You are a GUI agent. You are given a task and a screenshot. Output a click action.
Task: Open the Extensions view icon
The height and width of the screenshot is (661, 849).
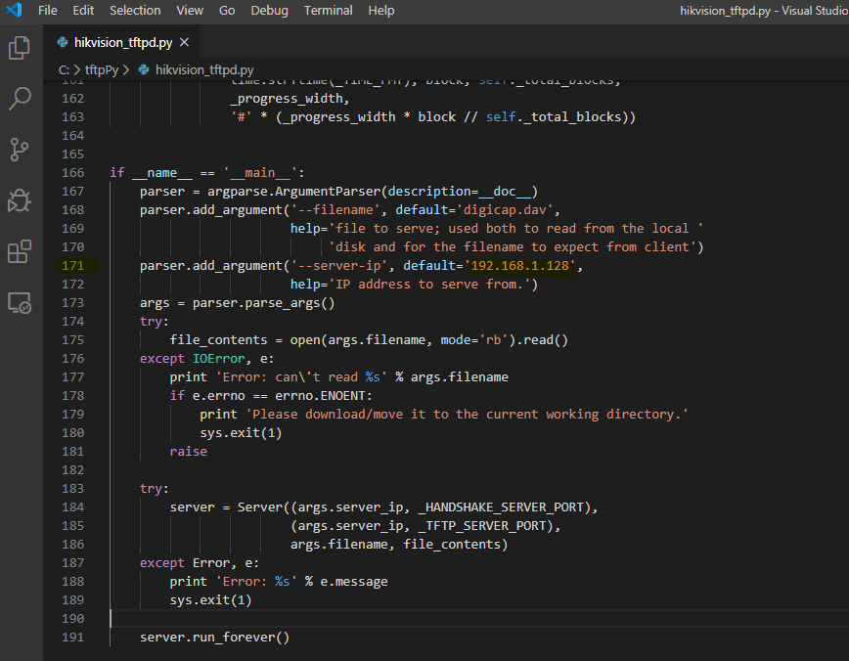20,252
